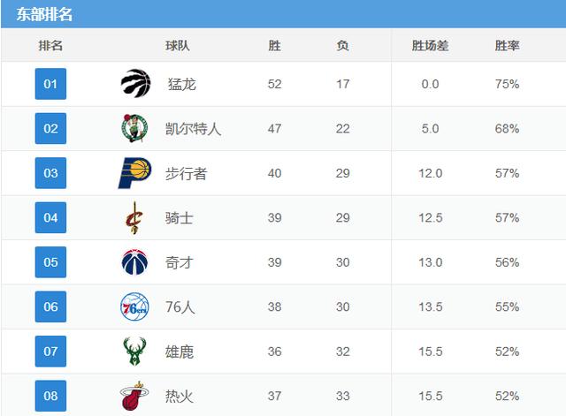Open the 雄鹿 team name link
566x416 pixels.
[x=180, y=352]
